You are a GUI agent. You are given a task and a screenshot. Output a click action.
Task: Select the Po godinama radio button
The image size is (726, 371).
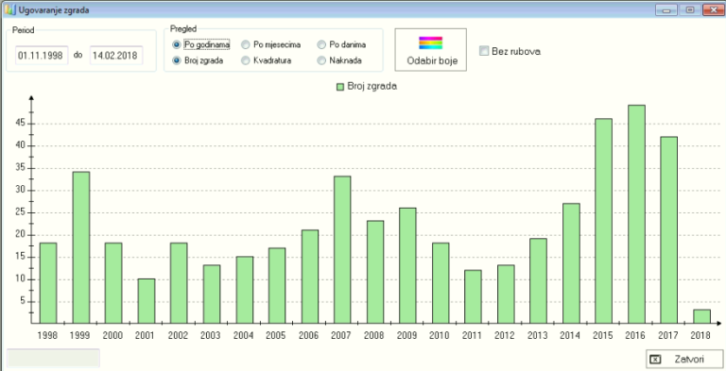point(177,45)
